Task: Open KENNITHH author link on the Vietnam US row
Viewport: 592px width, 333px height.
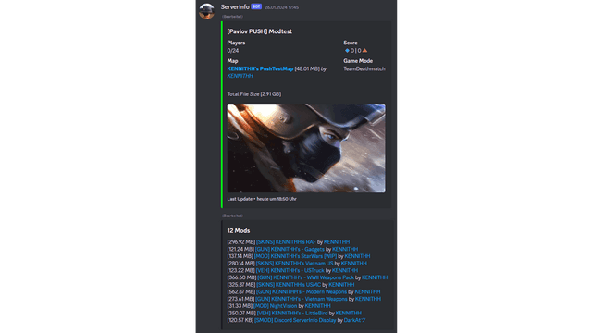Action: [x=353, y=264]
